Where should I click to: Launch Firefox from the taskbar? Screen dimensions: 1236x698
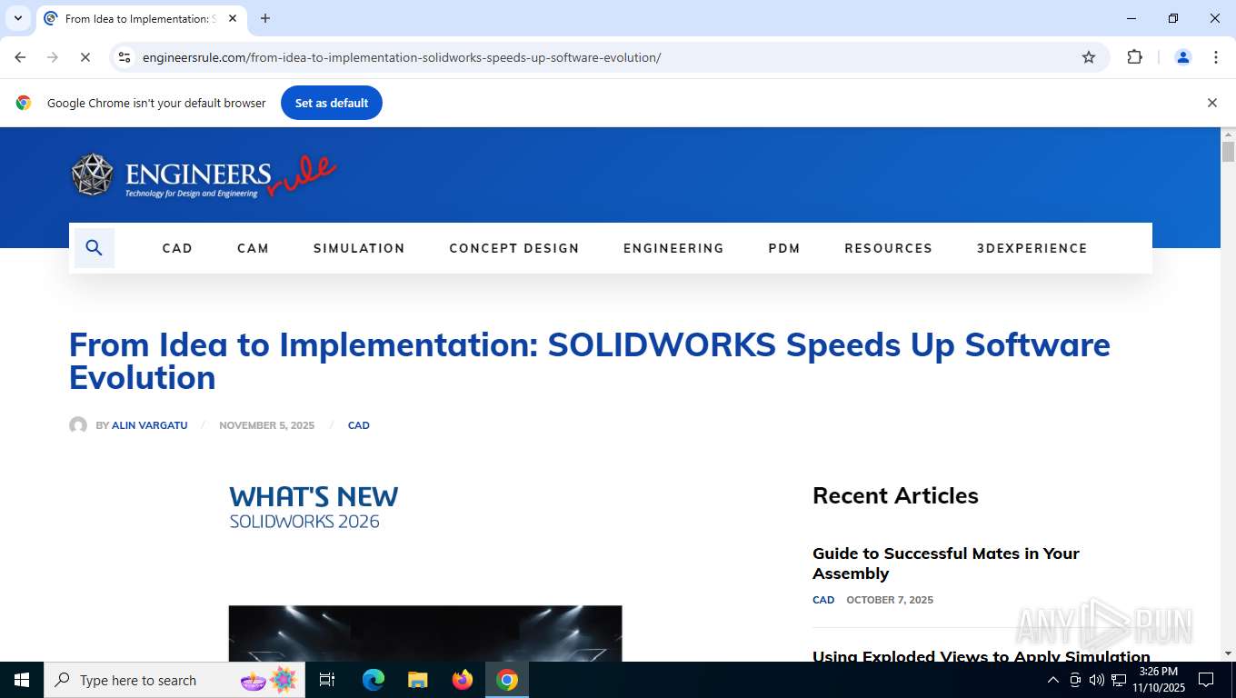[x=463, y=680]
